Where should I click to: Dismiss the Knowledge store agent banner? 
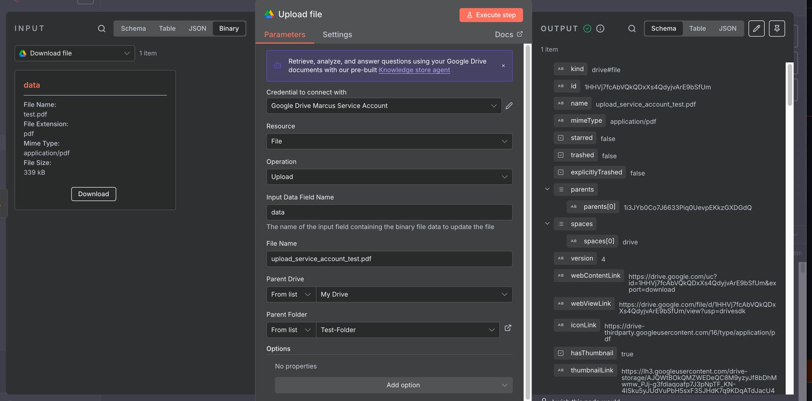[503, 66]
